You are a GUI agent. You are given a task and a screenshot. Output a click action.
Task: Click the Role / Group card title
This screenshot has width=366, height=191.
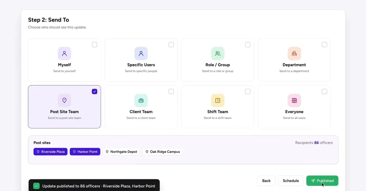coord(218,65)
